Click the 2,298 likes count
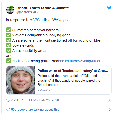Screen dimensions: 118x115 click(x=15, y=100)
